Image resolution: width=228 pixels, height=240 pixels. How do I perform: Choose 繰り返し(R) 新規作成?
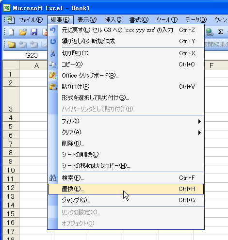pyautogui.click(x=126, y=41)
